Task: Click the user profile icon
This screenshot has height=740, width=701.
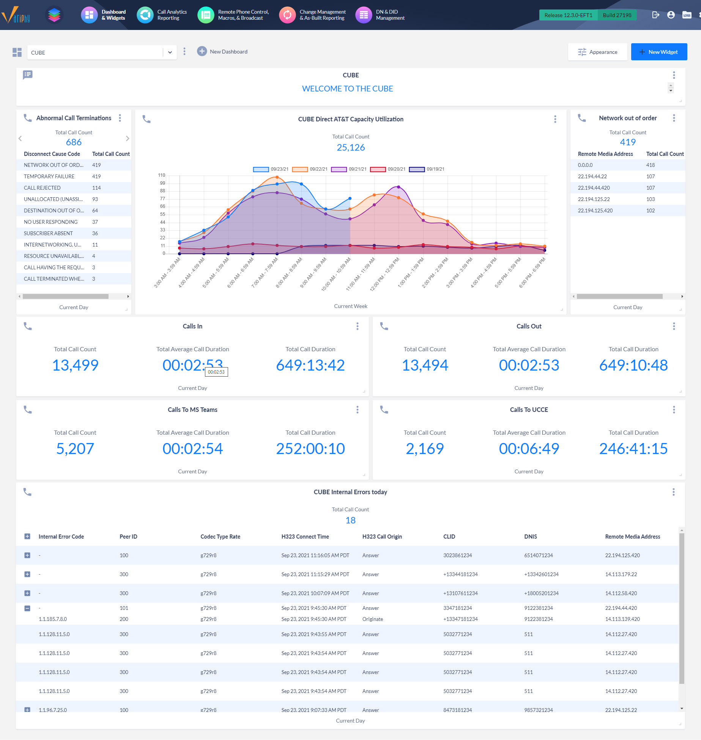Action: [671, 15]
